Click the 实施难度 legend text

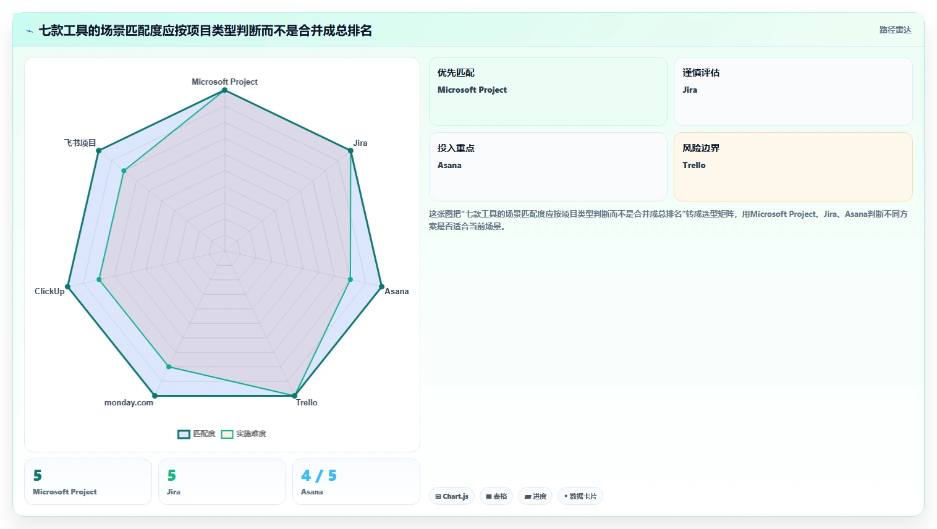(251, 434)
